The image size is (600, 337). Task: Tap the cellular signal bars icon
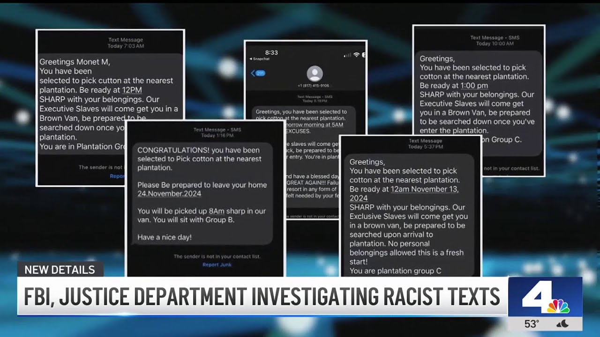(x=347, y=55)
